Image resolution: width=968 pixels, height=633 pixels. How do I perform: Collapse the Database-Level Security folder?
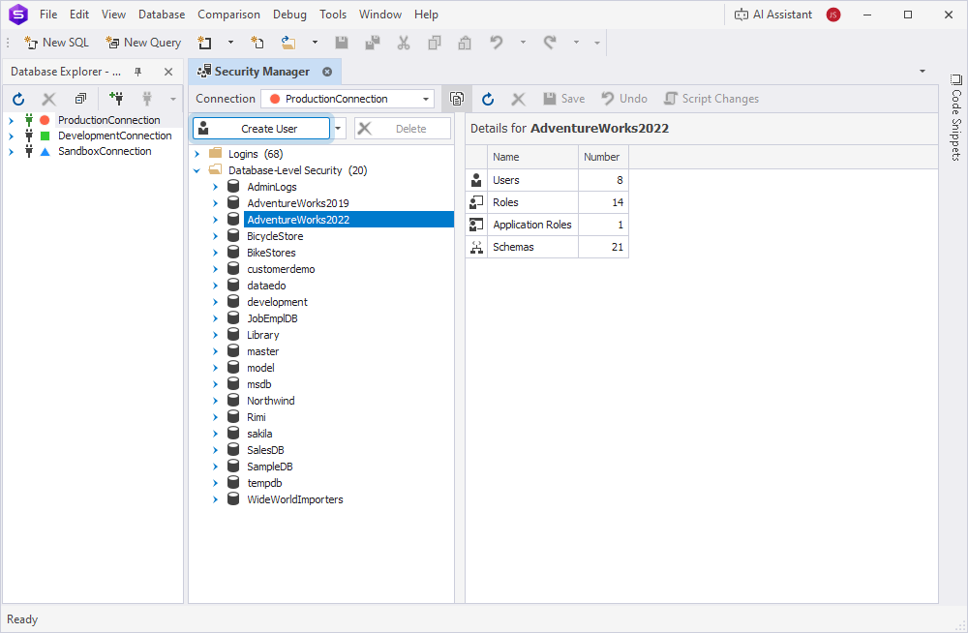[x=197, y=169]
